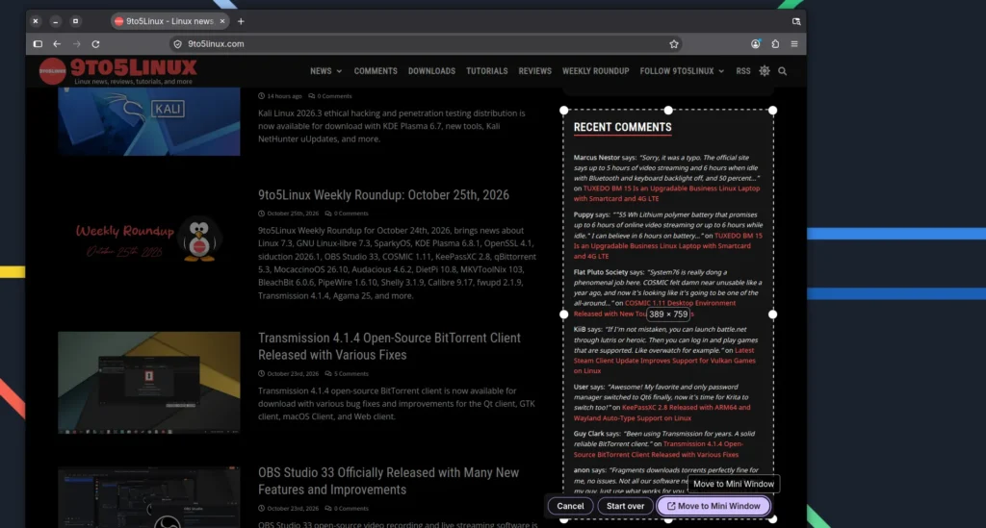Open the WEEKLY ROUNDUP menu item
Screen dimensions: 986x528
(595, 71)
